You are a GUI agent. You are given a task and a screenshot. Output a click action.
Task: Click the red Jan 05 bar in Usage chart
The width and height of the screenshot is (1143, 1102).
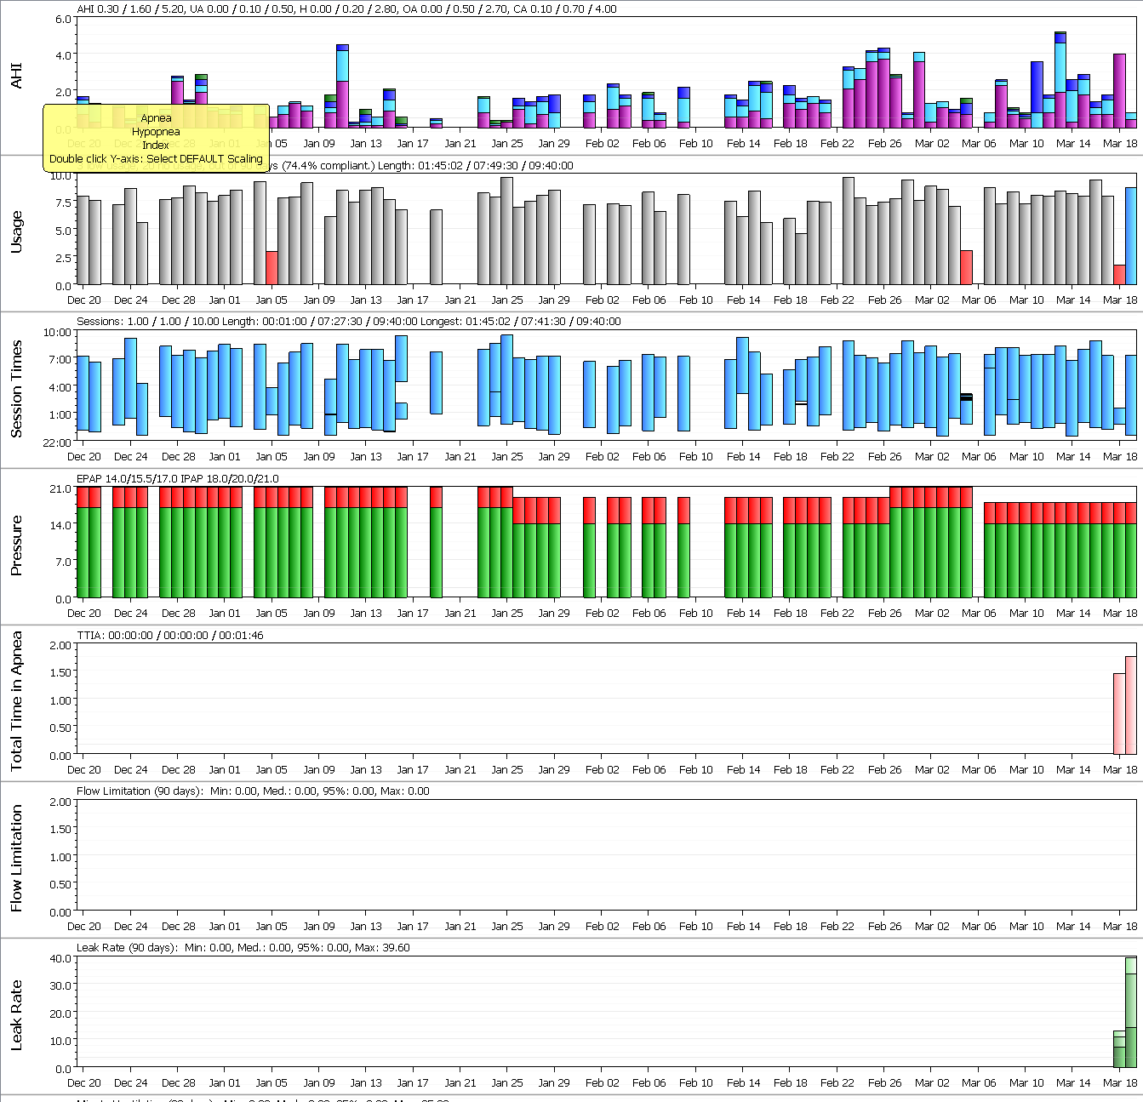271,268
